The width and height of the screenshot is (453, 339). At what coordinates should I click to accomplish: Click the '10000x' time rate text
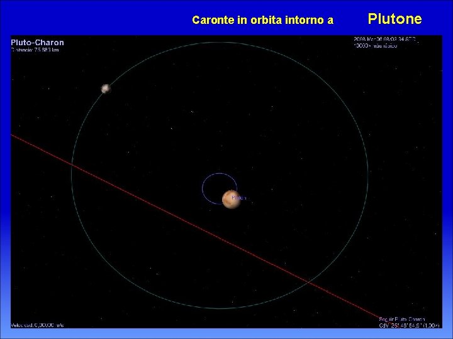(x=375, y=46)
